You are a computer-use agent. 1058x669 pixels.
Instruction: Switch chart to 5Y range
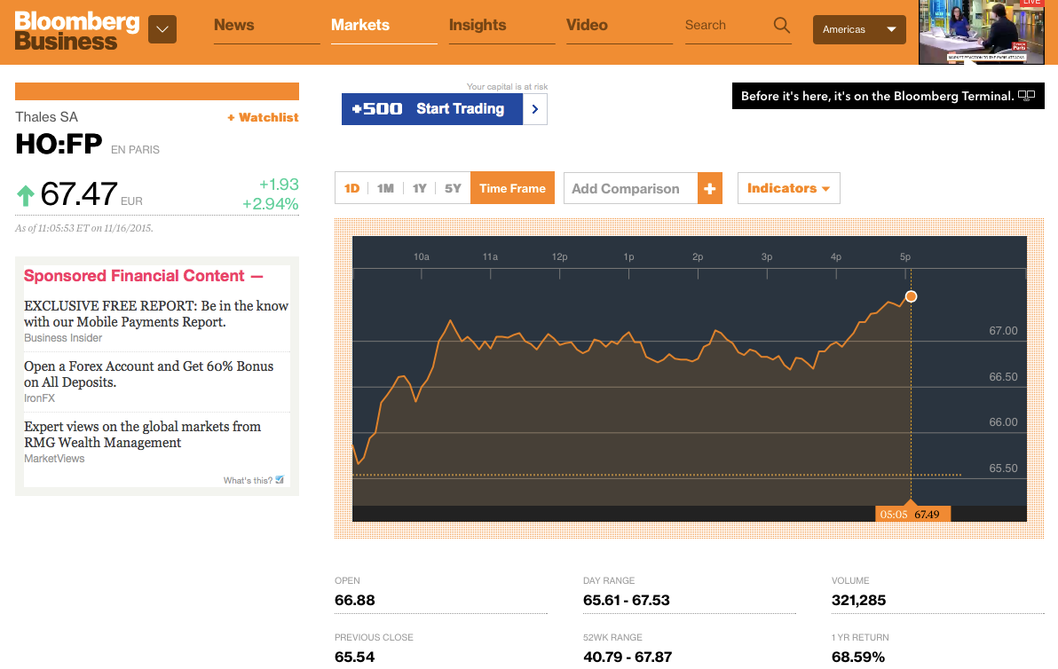click(x=453, y=188)
